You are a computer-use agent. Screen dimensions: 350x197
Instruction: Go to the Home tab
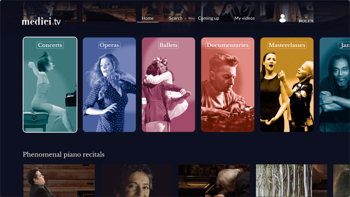tap(148, 18)
